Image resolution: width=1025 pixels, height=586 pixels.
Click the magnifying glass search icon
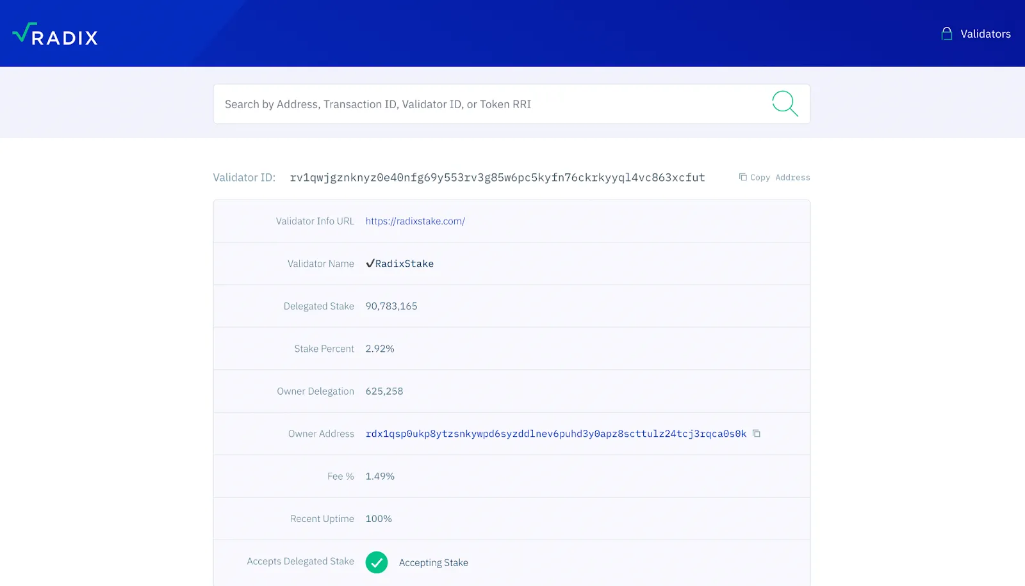pos(785,104)
